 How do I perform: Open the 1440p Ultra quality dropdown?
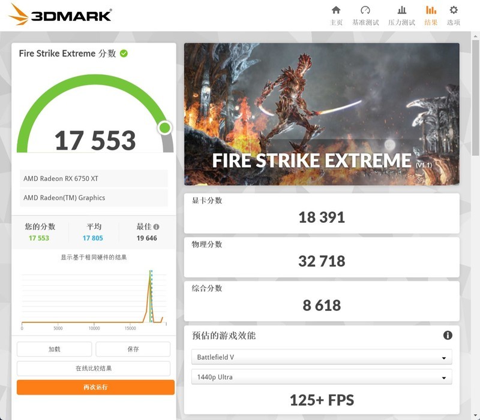[322, 377]
